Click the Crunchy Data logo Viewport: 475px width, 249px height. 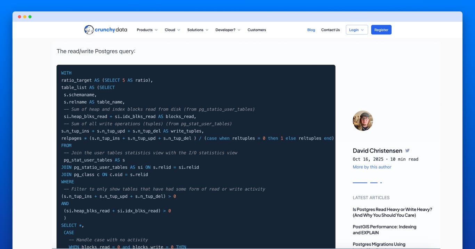105,30
